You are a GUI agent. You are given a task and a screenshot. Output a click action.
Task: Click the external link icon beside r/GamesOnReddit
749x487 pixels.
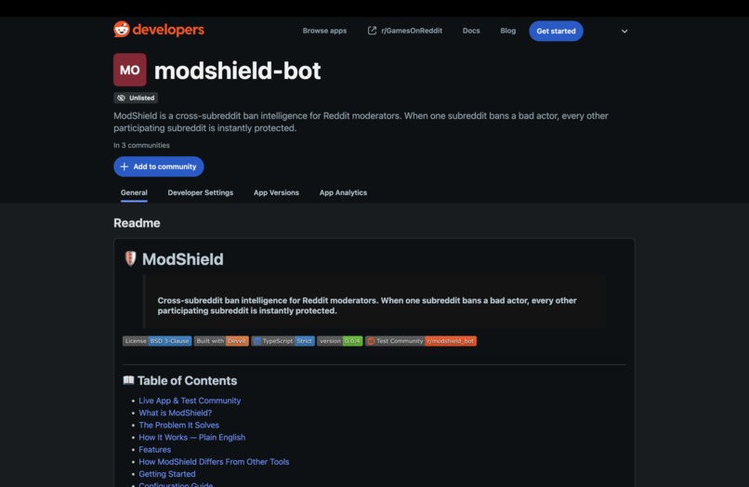click(372, 31)
